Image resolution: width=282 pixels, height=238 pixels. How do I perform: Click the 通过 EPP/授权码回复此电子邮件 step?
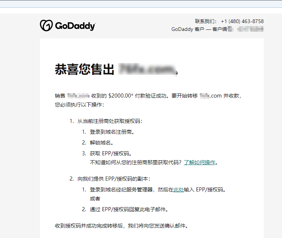click(129, 209)
